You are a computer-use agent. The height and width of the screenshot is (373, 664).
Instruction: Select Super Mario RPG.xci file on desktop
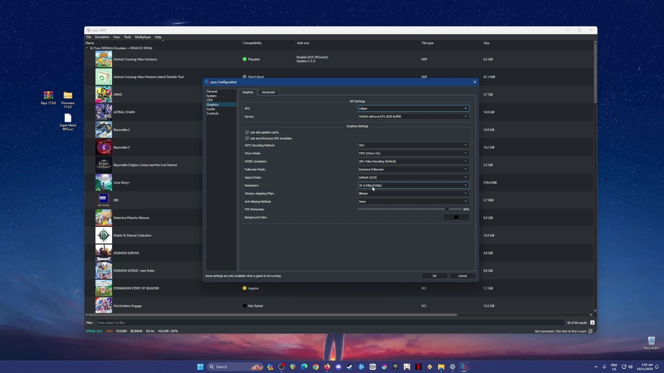click(x=68, y=122)
